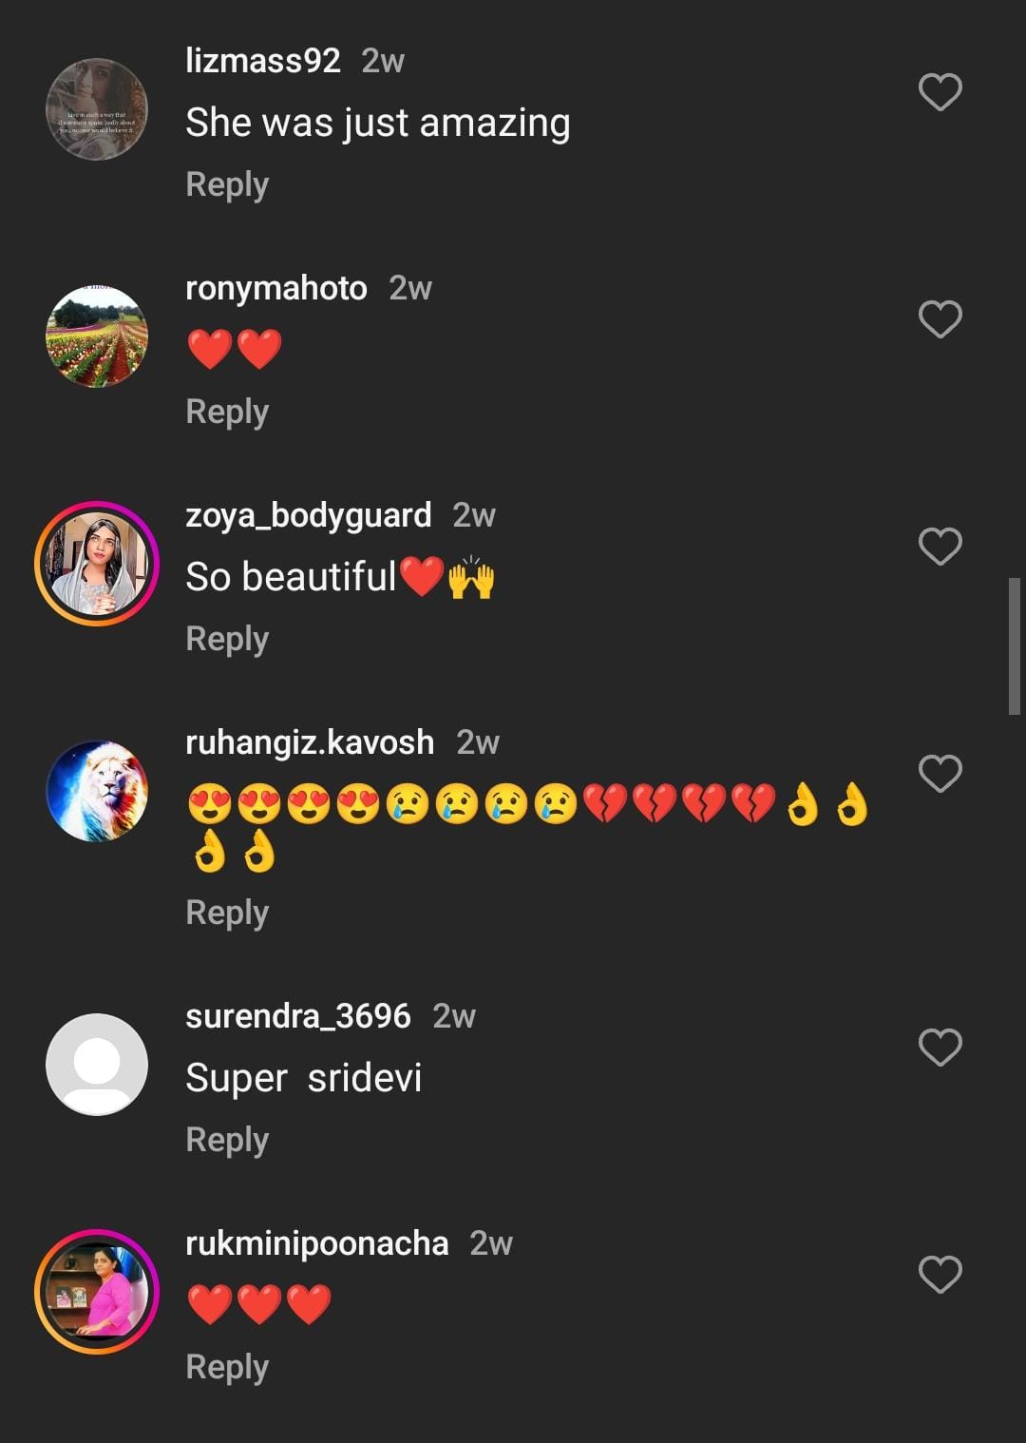Viewport: 1026px width, 1443px height.
Task: Reply to ruhangiz.kavosh's comment
Action: [x=227, y=913]
